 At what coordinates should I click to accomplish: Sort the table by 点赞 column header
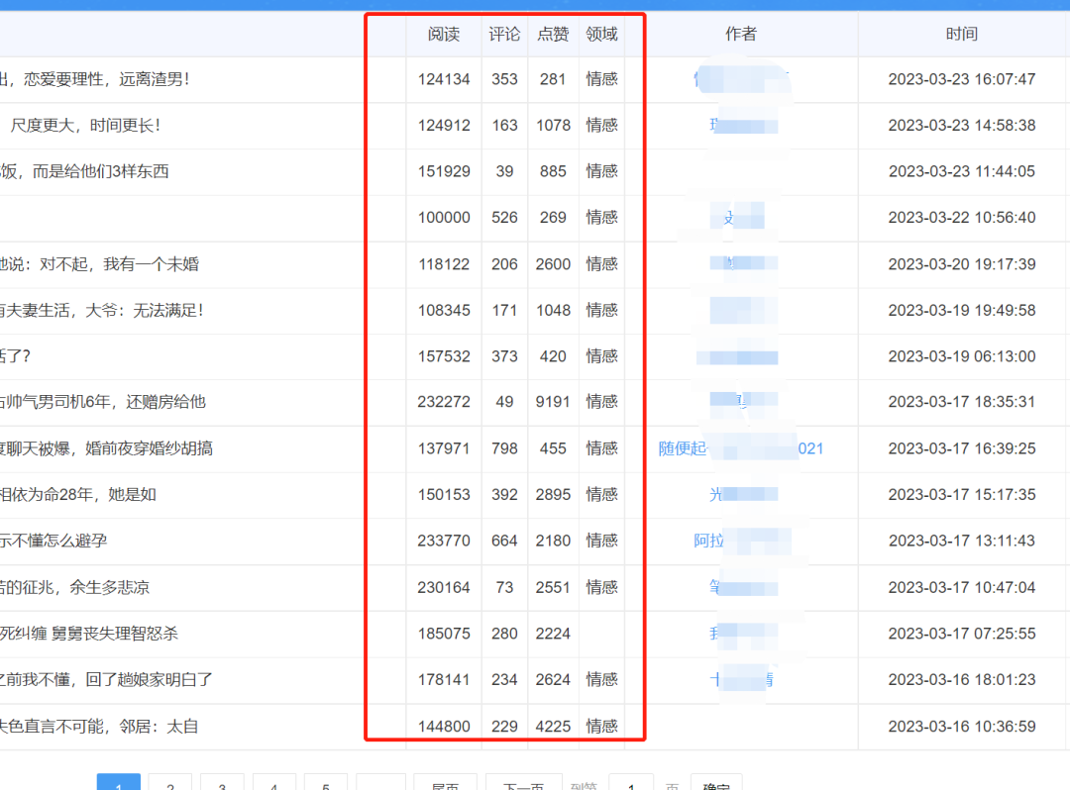[552, 33]
